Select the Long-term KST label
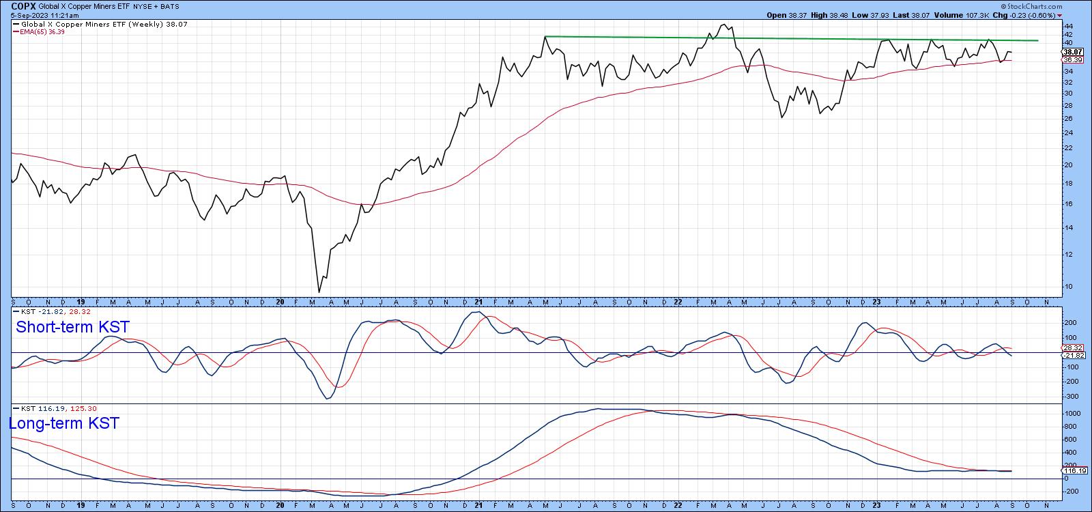This screenshot has height=512, width=1092. point(64,423)
